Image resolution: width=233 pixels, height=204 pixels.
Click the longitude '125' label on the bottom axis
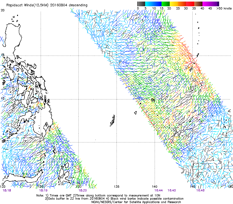point(41,186)
